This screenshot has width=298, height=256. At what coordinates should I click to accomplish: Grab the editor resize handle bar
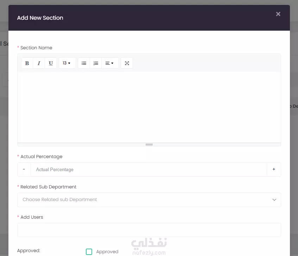(x=149, y=144)
